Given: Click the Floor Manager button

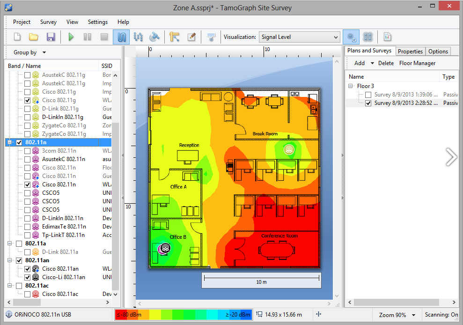Looking at the screenshot, I should 417,63.
